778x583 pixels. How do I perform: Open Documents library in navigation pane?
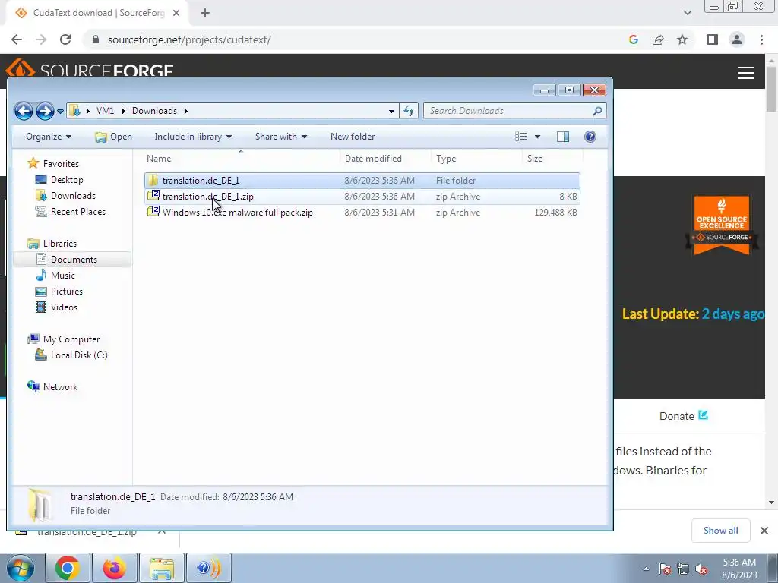click(x=74, y=260)
